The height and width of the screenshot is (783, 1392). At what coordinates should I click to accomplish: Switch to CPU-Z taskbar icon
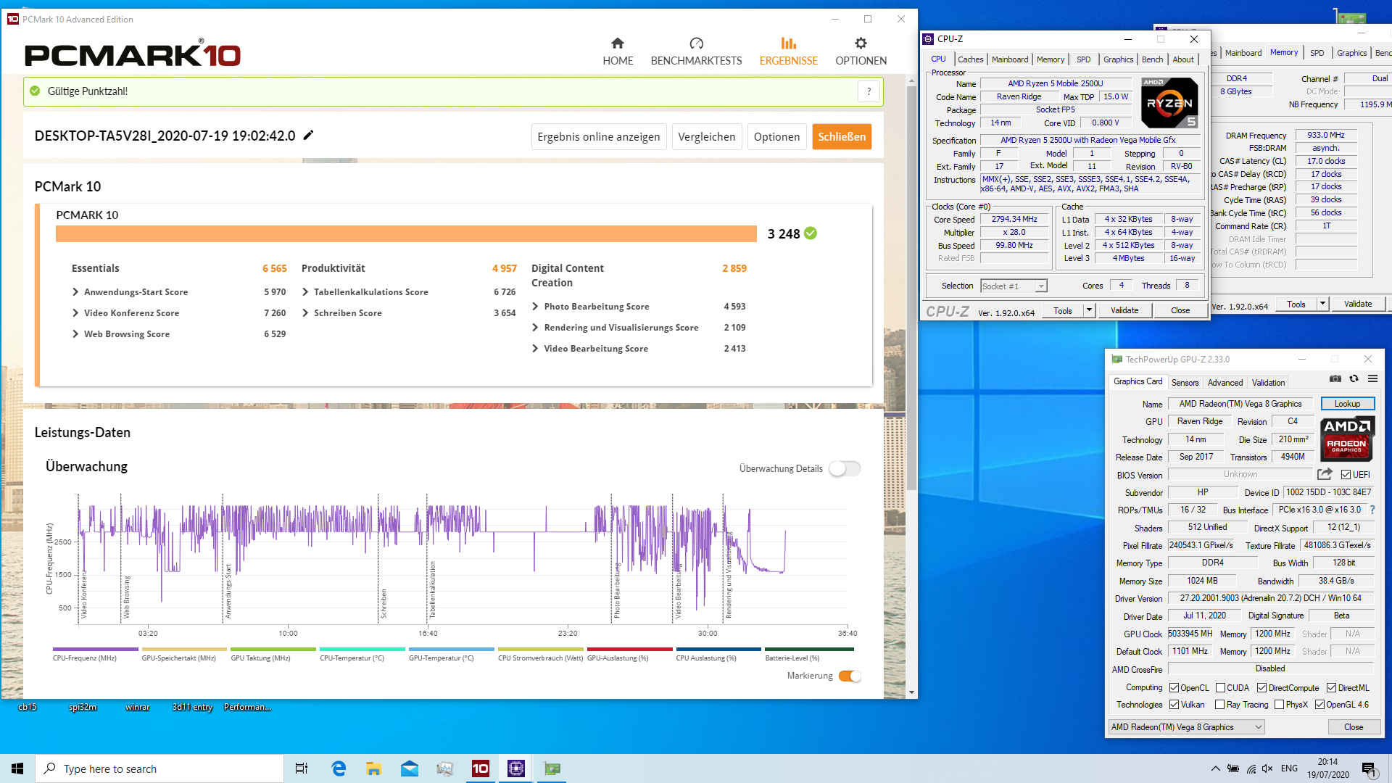(516, 768)
